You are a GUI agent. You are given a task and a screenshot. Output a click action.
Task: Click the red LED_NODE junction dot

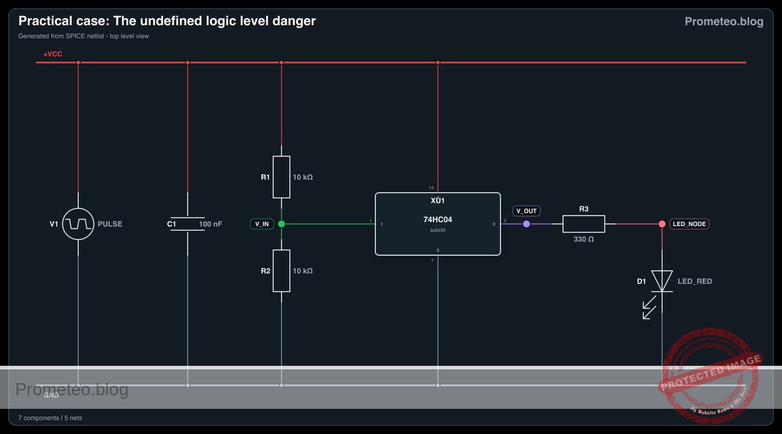tap(662, 224)
